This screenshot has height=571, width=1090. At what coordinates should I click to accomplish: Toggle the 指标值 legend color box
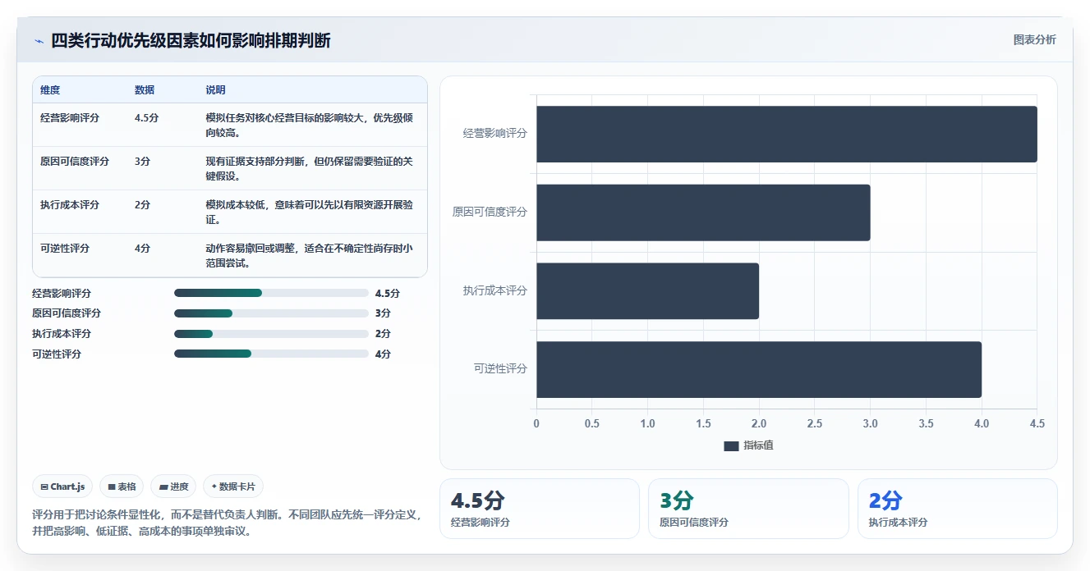tap(731, 445)
